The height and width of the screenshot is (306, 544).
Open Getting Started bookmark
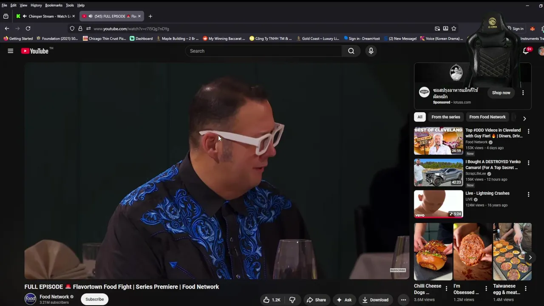tap(18, 39)
